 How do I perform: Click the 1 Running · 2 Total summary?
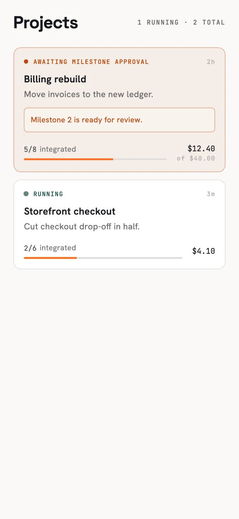(x=181, y=22)
